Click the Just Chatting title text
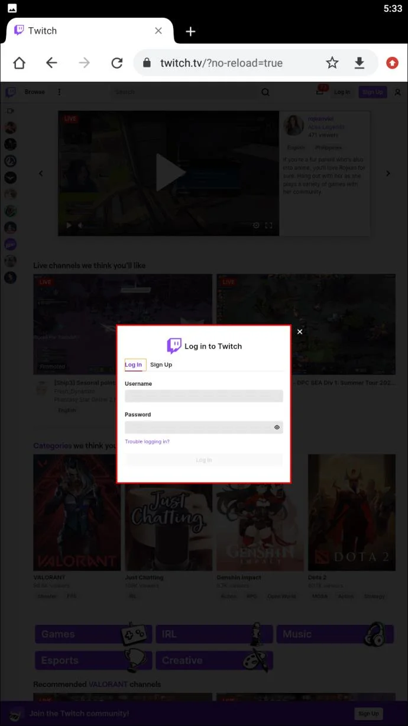 point(144,577)
